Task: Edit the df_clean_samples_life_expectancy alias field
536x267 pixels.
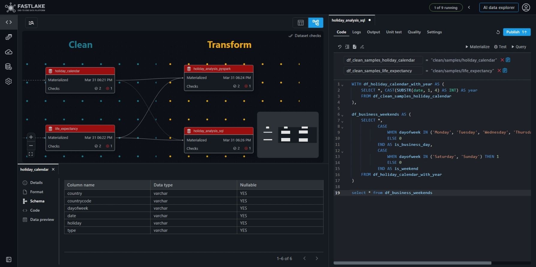Action: click(x=383, y=71)
